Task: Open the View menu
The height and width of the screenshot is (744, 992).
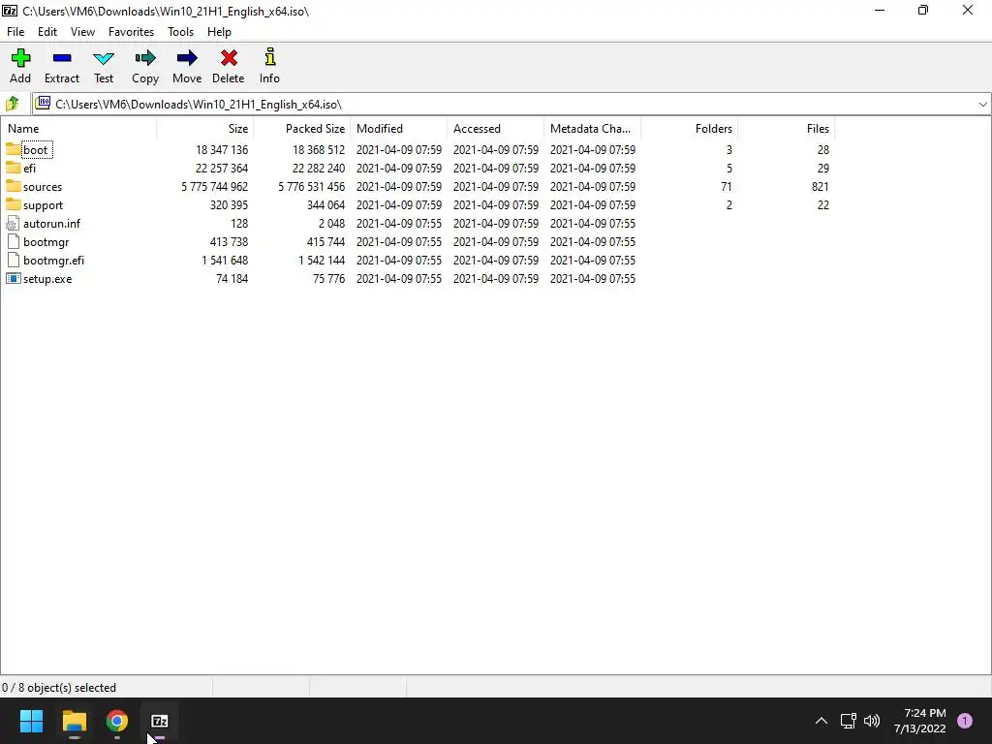Action: point(83,32)
